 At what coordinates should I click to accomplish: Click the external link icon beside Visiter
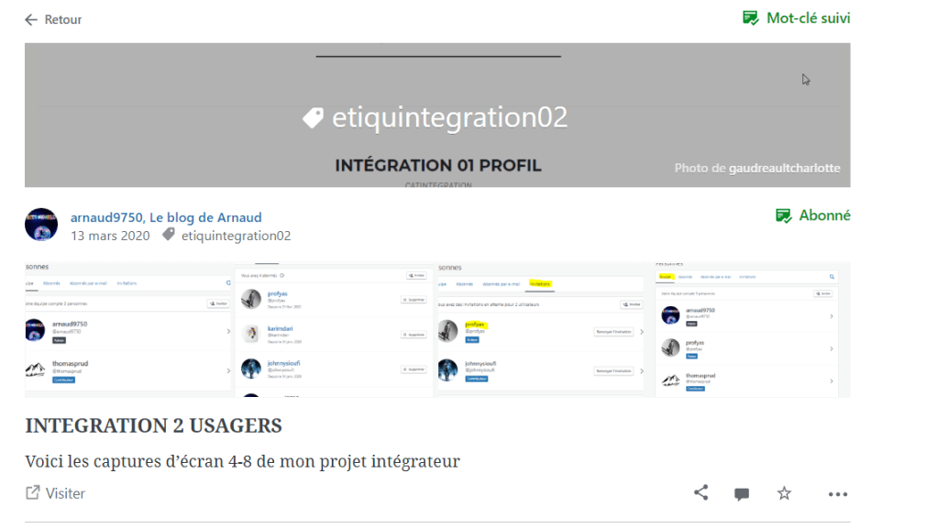point(33,493)
